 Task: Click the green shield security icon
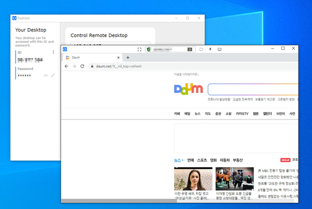(148, 49)
